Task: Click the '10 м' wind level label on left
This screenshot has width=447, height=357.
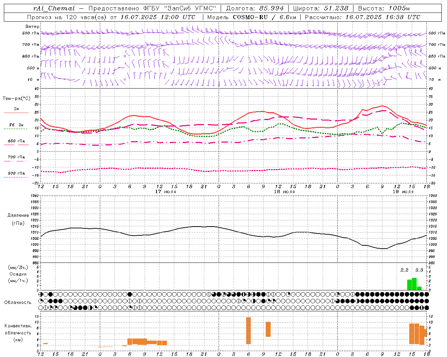Action: (34, 79)
